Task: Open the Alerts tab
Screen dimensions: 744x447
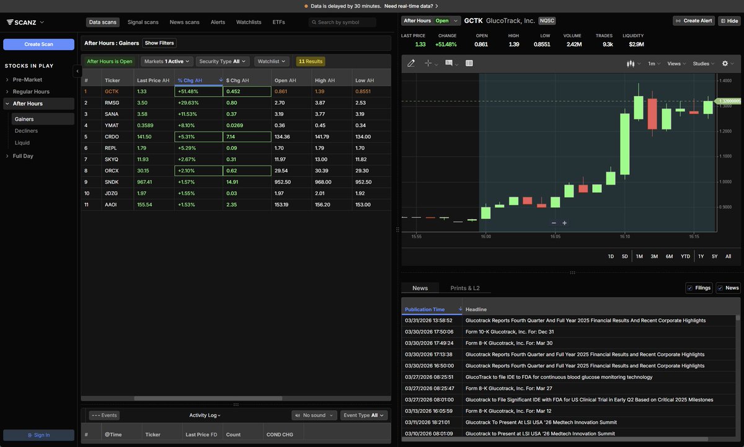Action: [x=218, y=22]
